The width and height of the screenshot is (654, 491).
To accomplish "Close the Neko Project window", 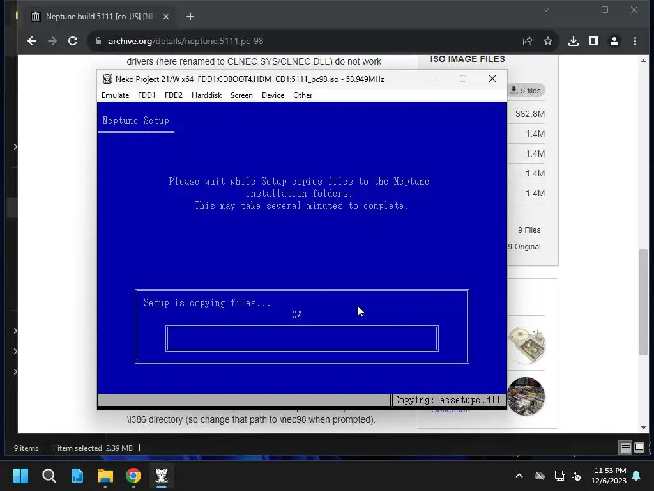I will [492, 79].
